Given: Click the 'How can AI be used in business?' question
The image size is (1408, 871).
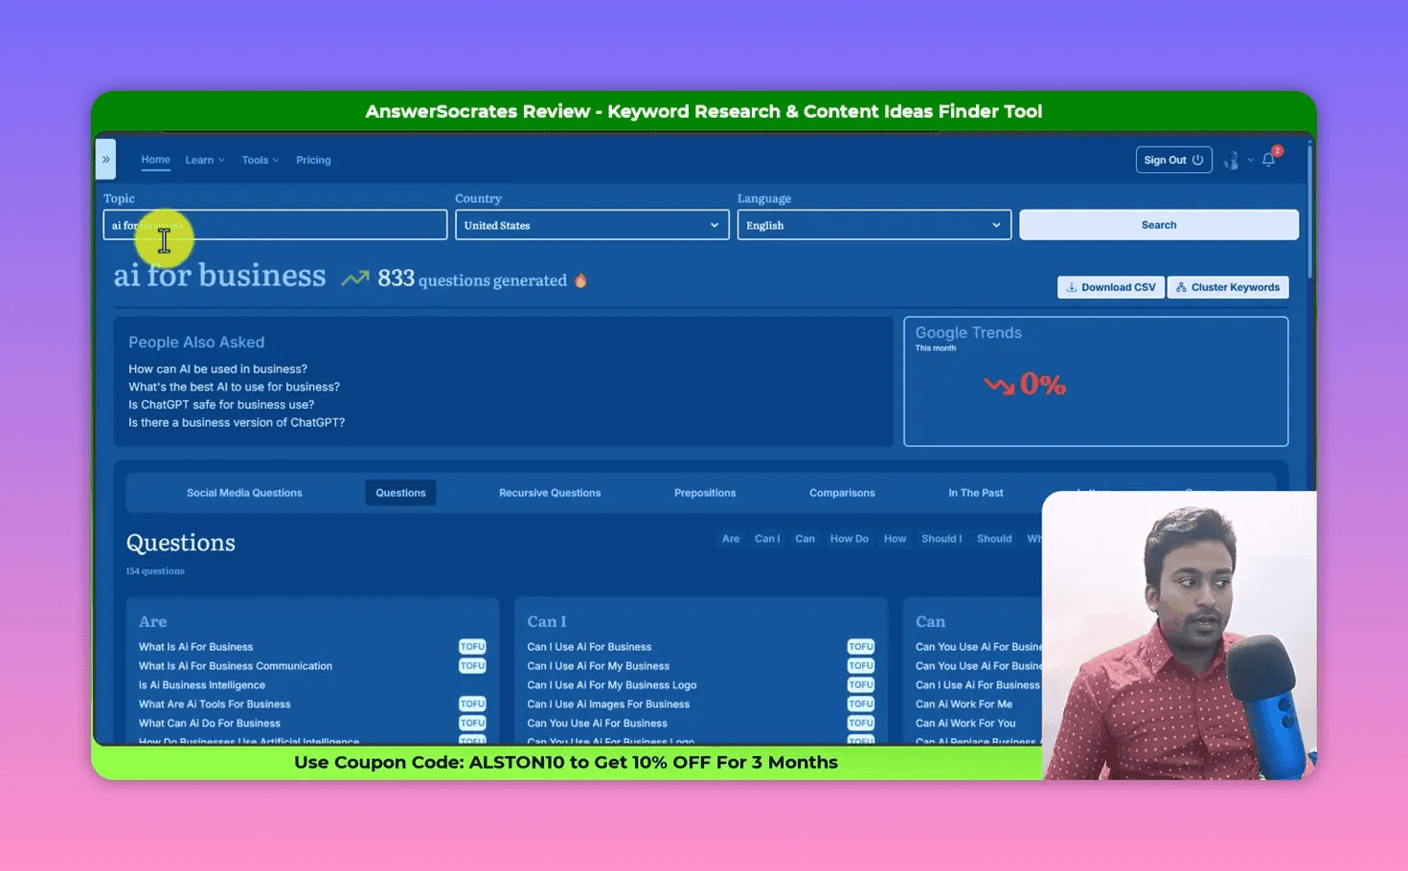Looking at the screenshot, I should coord(217,368).
